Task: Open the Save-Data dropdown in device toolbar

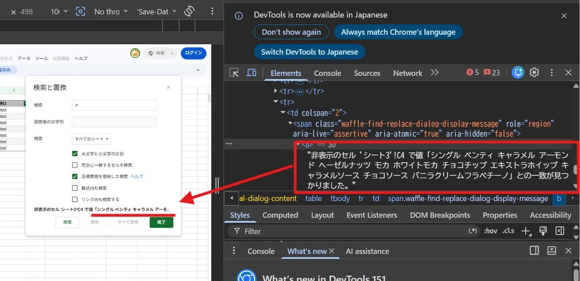Action: [x=156, y=11]
